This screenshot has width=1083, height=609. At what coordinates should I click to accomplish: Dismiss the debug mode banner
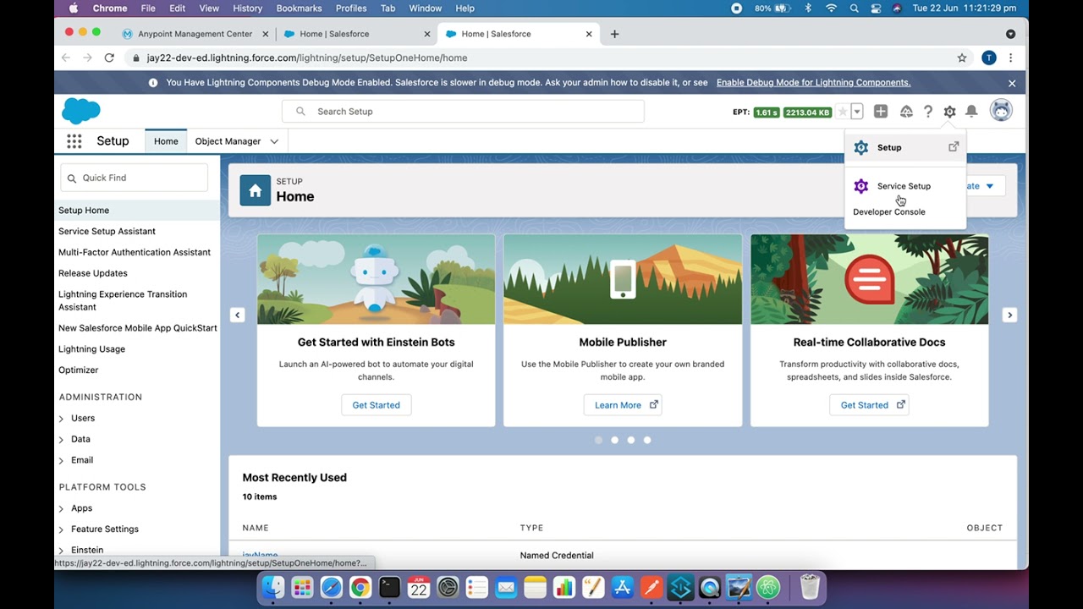click(x=1012, y=83)
